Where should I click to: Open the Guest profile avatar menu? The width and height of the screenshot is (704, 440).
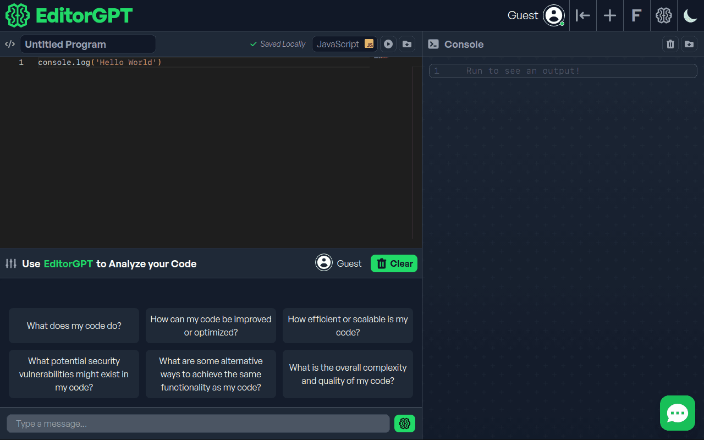(553, 15)
